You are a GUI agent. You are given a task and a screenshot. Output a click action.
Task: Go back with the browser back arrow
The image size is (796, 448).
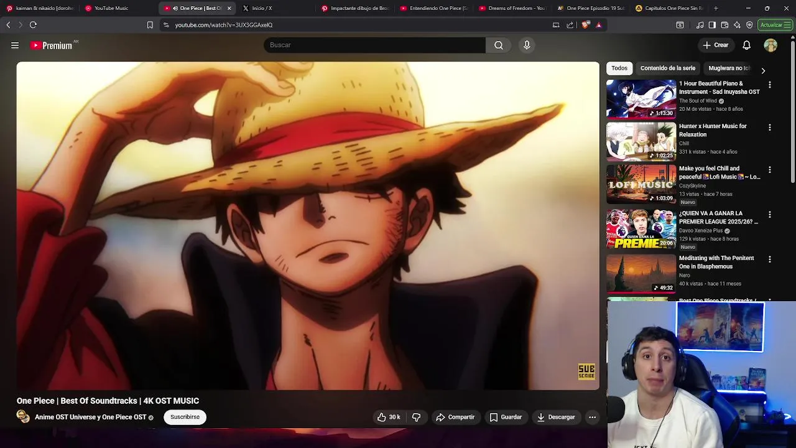(x=8, y=25)
